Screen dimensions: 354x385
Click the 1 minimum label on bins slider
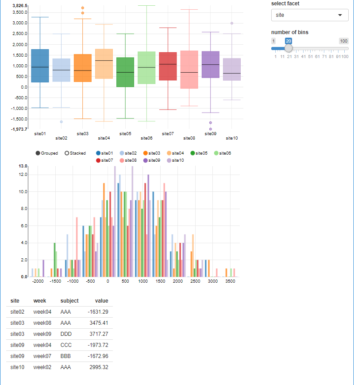tap(273, 40)
